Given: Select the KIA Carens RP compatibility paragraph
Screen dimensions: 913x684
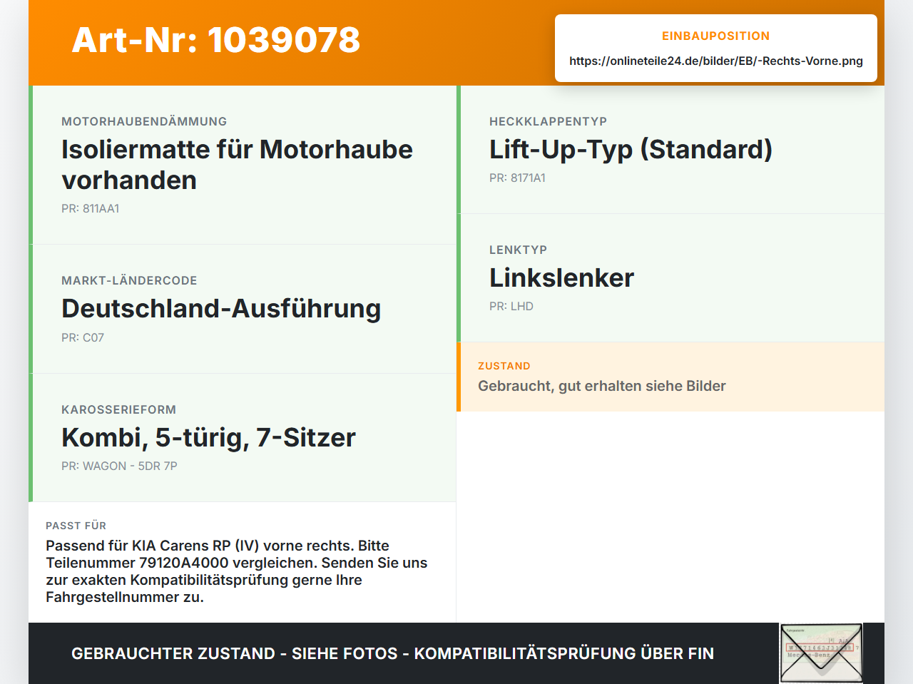Looking at the screenshot, I should pos(237,571).
